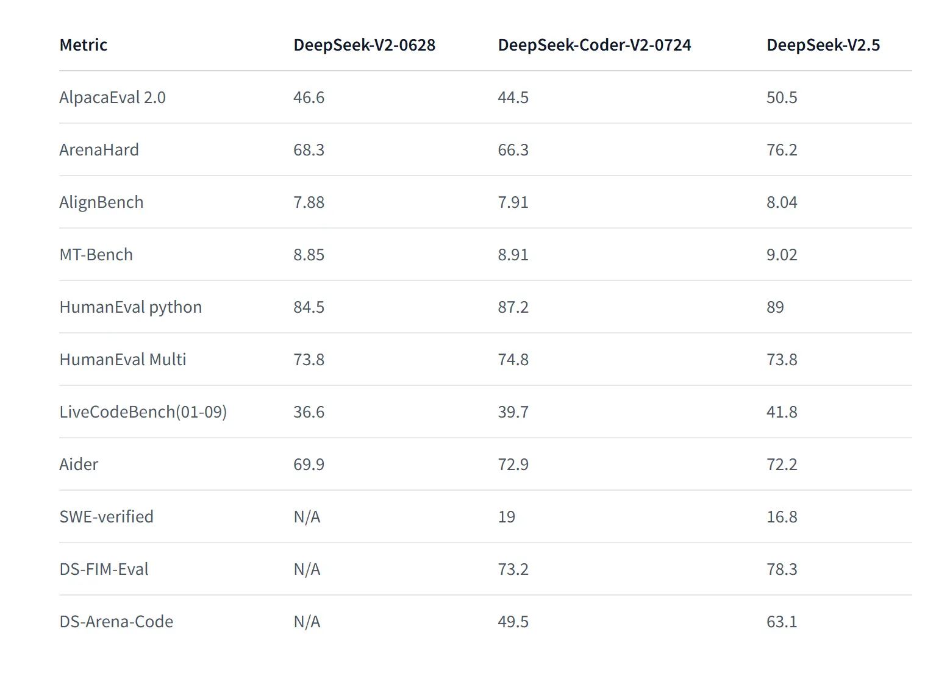Click the 69.9 Aider score
Viewport: 936px width, 673px height.
click(309, 465)
